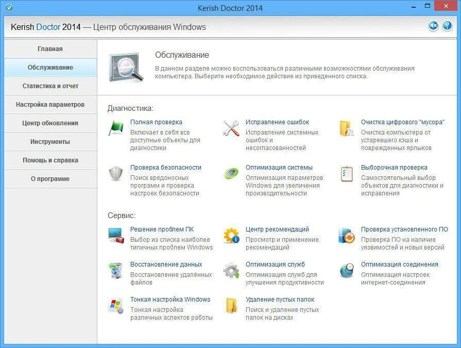Click Удаление пустых папок link
Image resolution: width=461 pixels, height=348 pixels.
280,299
